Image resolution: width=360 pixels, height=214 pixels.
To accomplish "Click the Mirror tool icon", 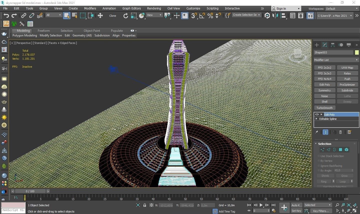I will [275, 16].
